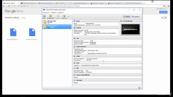Click 'Windows DirectSound' audio driver value
Viewport: 173px width, 97px height.
(x=92, y=59)
